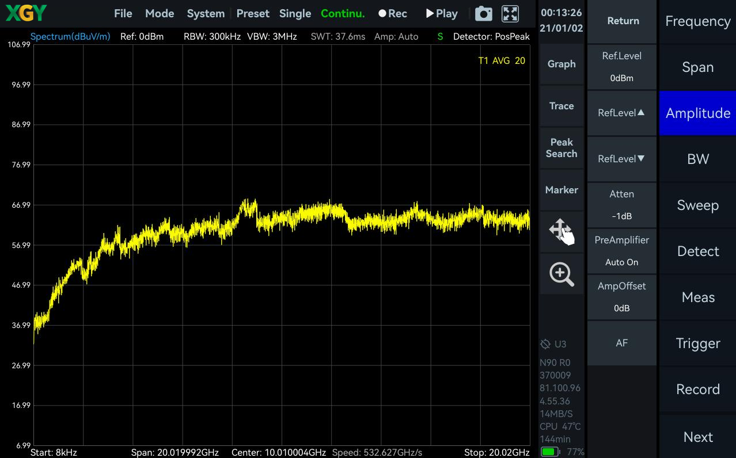The width and height of the screenshot is (736, 458).
Task: Click Play to replay recording
Action: [442, 14]
